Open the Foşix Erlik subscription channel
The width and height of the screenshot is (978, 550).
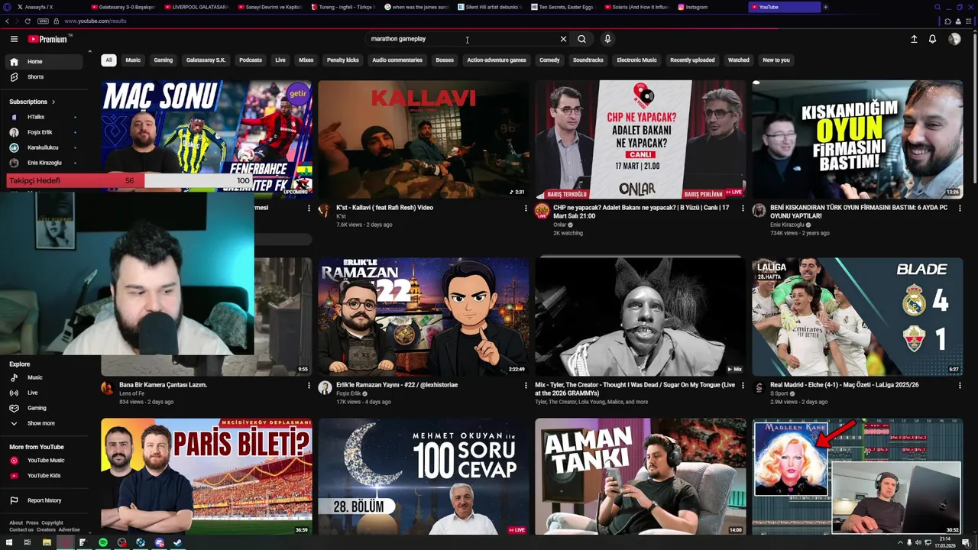[44, 132]
